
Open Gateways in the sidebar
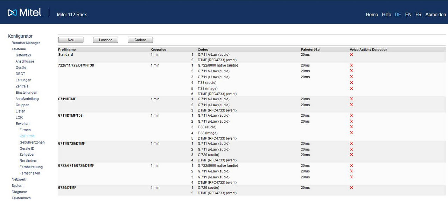(23, 55)
